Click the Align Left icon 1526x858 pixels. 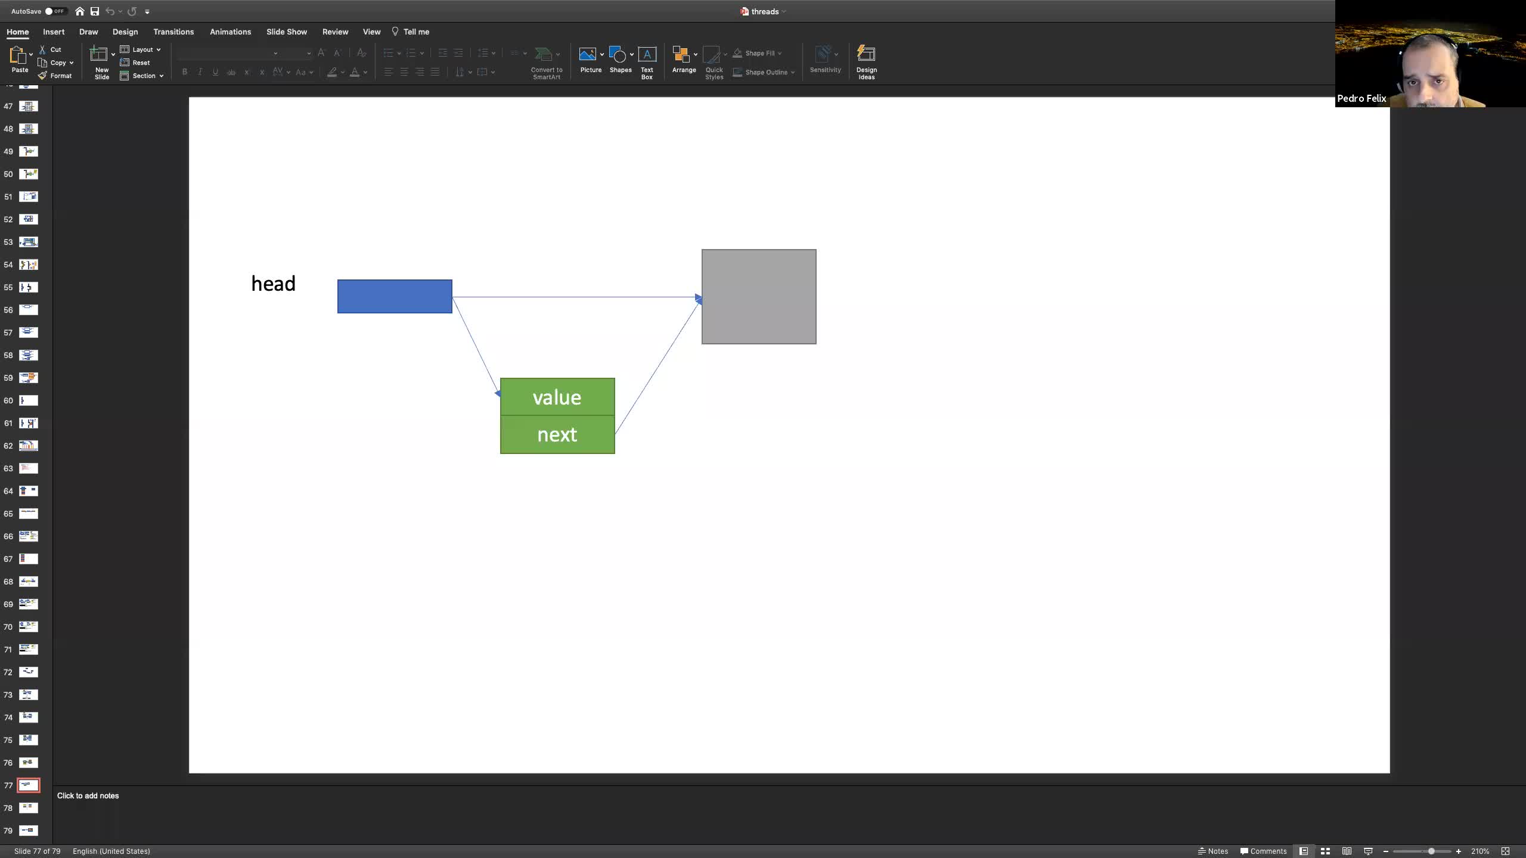(x=389, y=72)
